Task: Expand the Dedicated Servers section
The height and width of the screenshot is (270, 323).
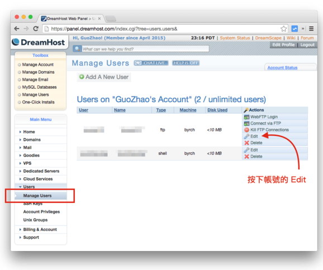Action: click(41, 171)
